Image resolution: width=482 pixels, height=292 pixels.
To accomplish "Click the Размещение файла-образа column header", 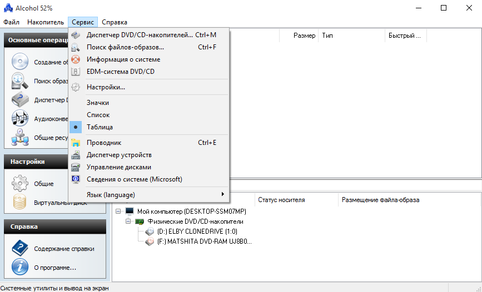I will point(409,200).
